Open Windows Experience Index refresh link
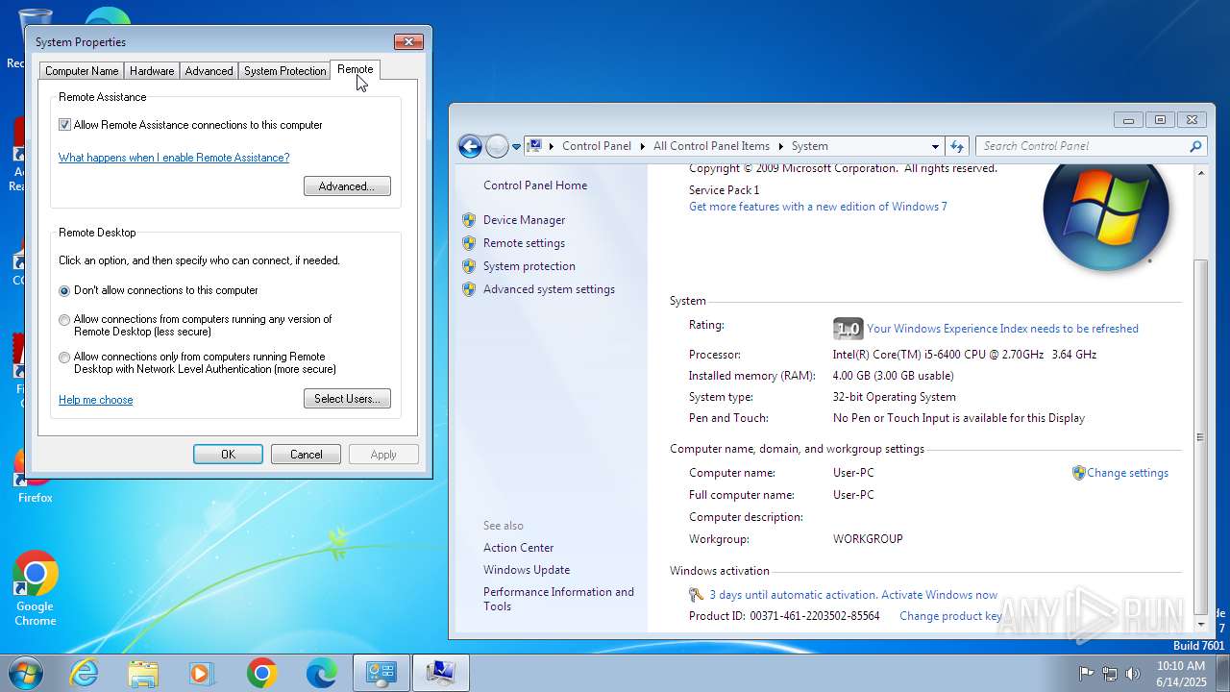 pyautogui.click(x=1002, y=329)
